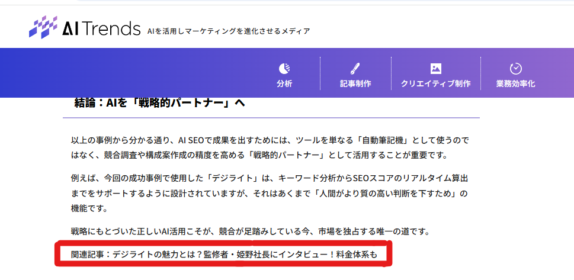The height and width of the screenshot is (280, 574).
Task: Go to the クリエイティブ制作 menu label
Action: (436, 83)
